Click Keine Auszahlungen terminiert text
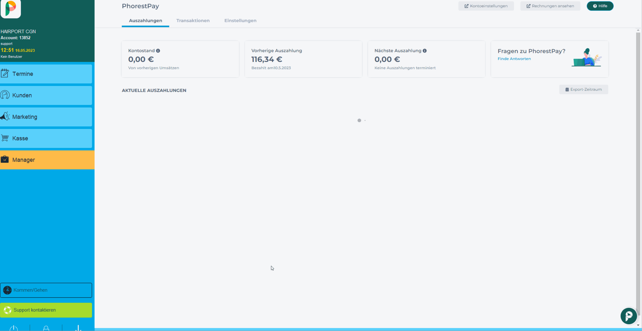This screenshot has width=642, height=331. [x=405, y=68]
